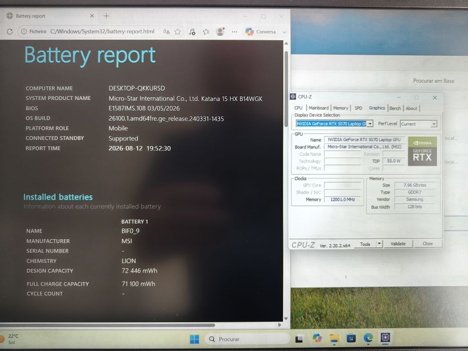Open the read aloud music note icon
Screen dimensions: 468x351
[x=192, y=31]
